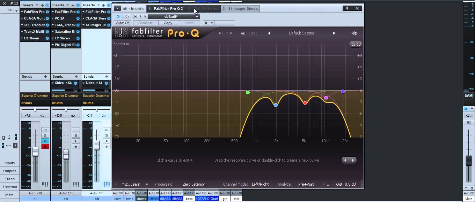The width and height of the screenshot is (475, 202).
Task: Open the Pro-Q Help menu
Action: pyautogui.click(x=353, y=33)
